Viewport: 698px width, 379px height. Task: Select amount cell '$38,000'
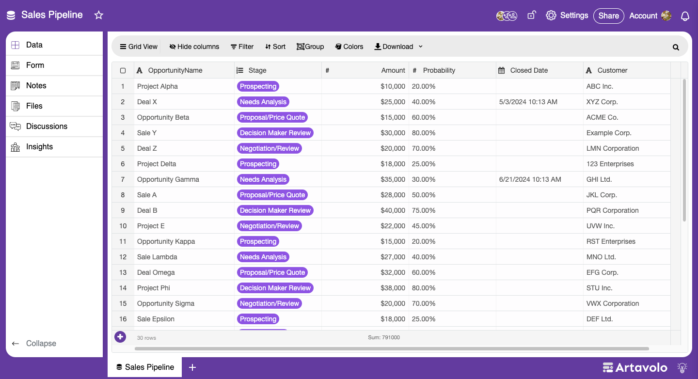(365, 288)
